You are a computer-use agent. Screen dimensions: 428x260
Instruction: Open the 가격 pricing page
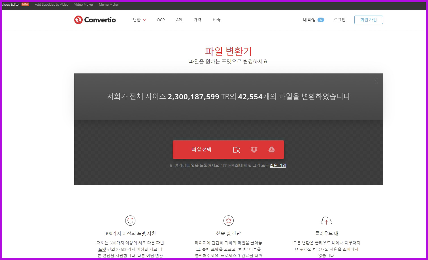[x=197, y=20]
